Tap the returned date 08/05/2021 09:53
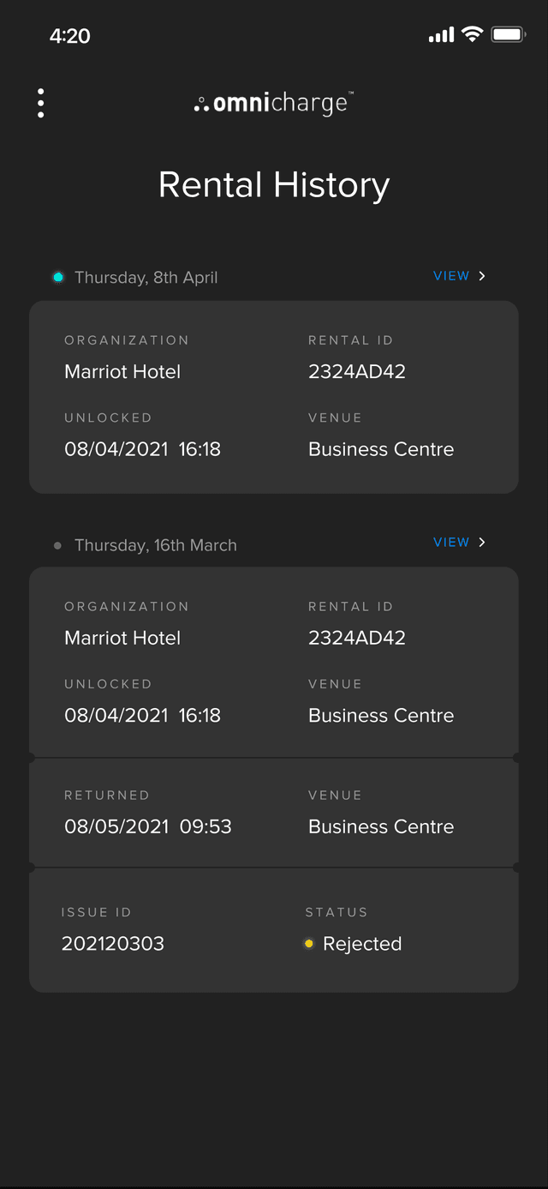548x1189 pixels. (x=148, y=826)
